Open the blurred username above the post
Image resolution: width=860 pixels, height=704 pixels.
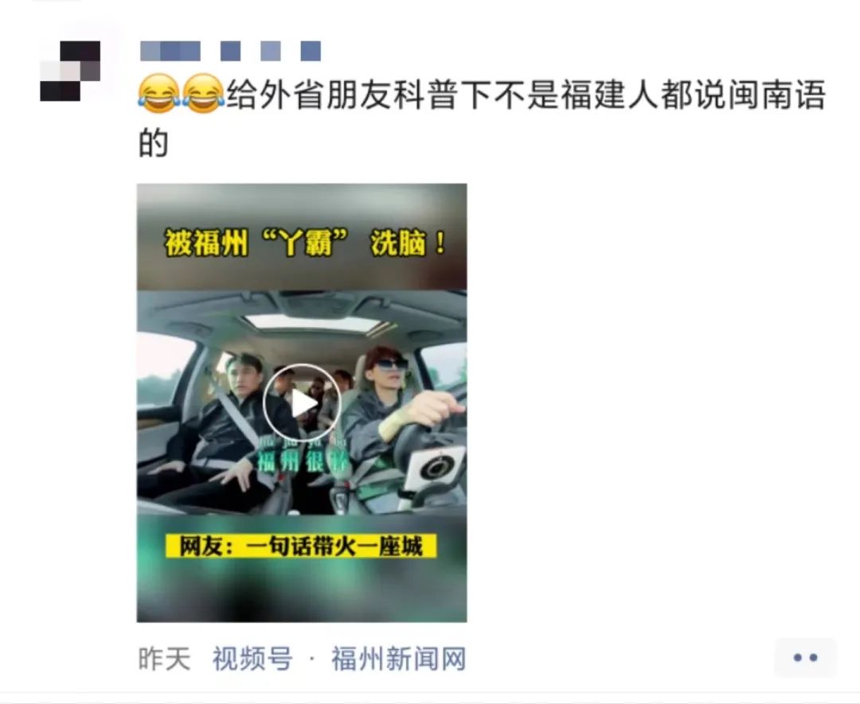(230, 51)
